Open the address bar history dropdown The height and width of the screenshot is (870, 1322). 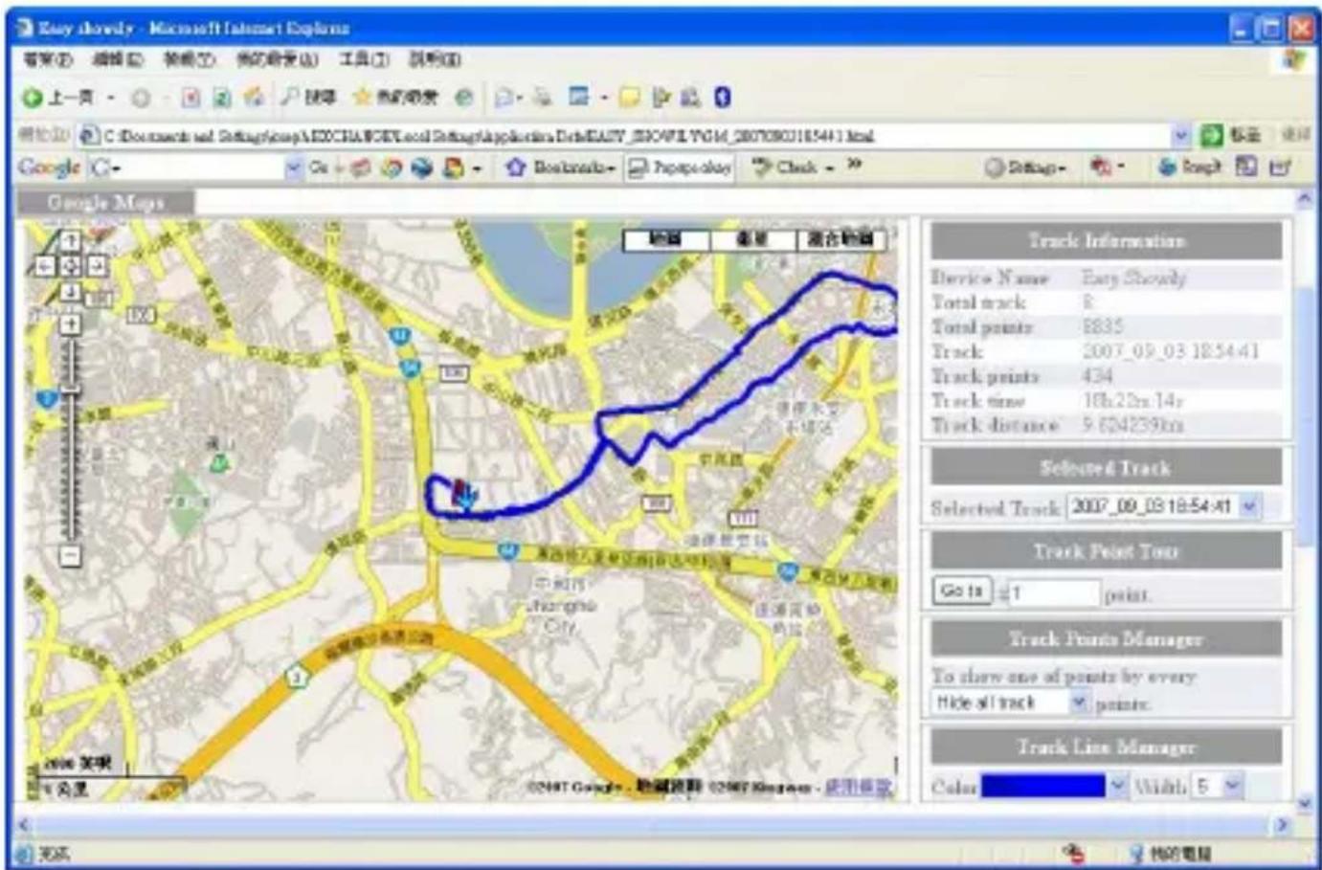[1181, 135]
